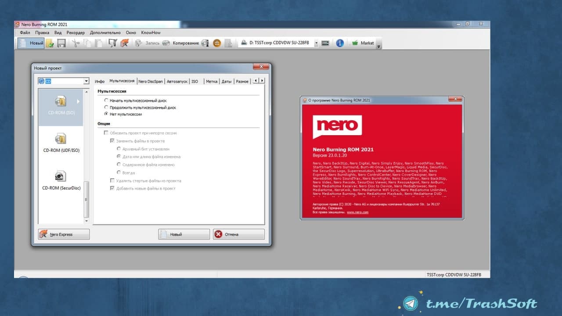Screen dimensions: 562x316
Task: Select Архивный бит установлен radio option
Action: pos(119,149)
